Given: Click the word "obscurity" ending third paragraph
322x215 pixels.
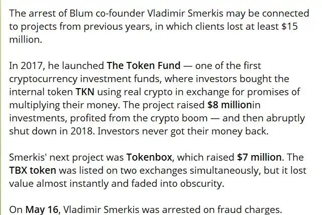Looking at the screenshot, I should coord(202,184).
